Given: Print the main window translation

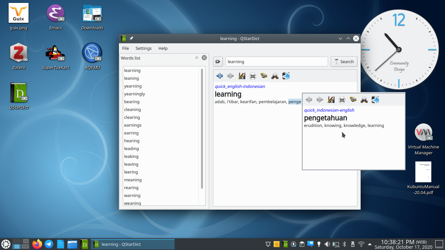Looking at the screenshot, I should coord(253,76).
